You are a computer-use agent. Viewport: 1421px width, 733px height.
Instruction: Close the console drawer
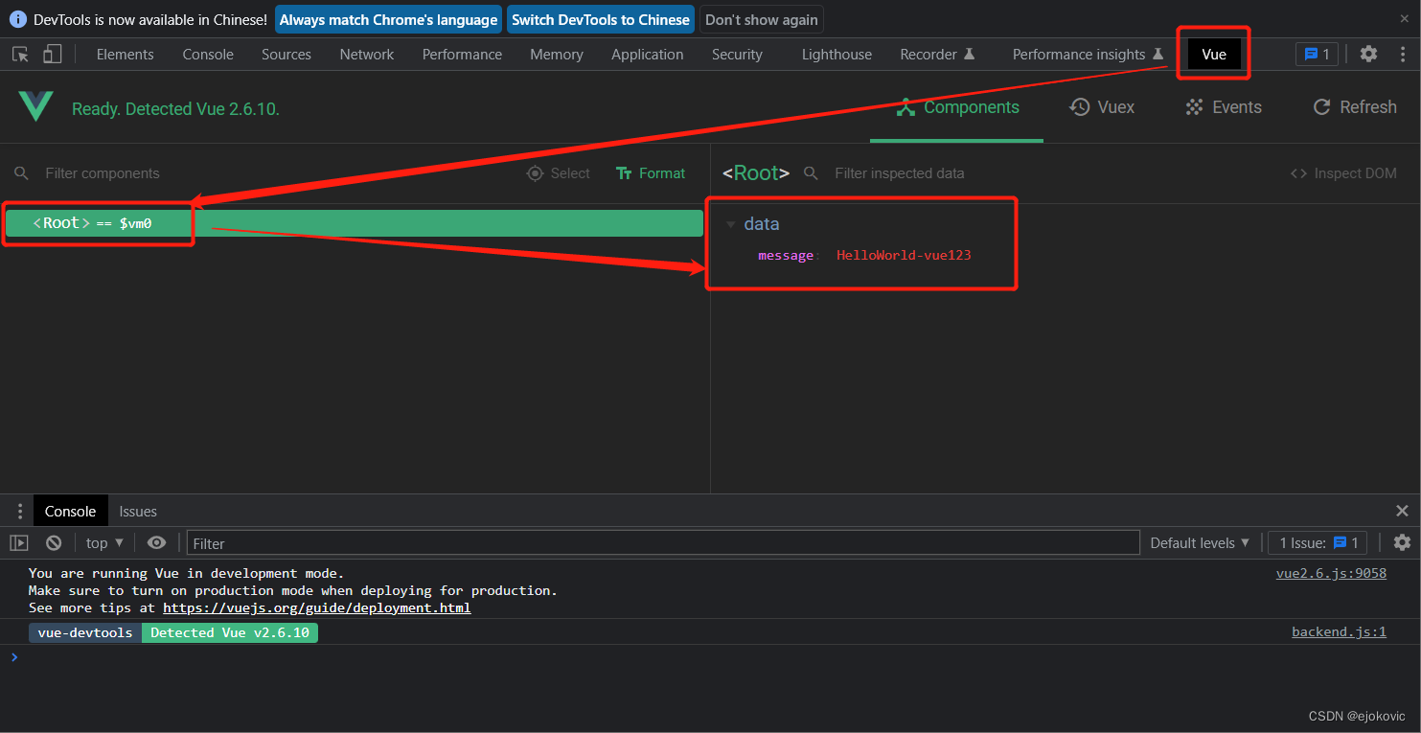pos(1402,512)
